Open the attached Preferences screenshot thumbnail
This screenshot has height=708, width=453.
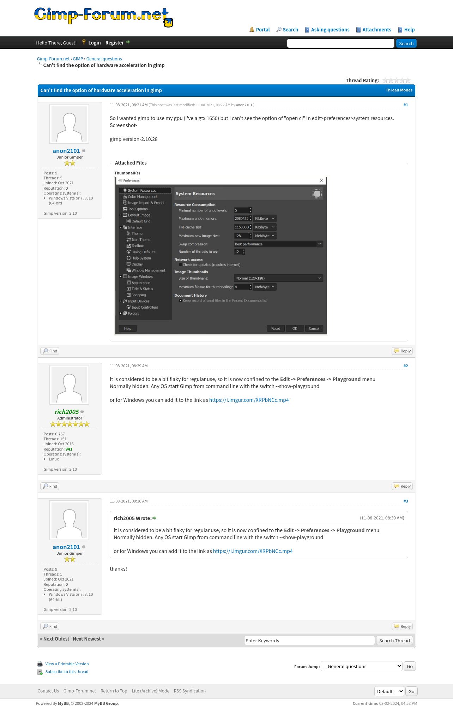click(221, 256)
